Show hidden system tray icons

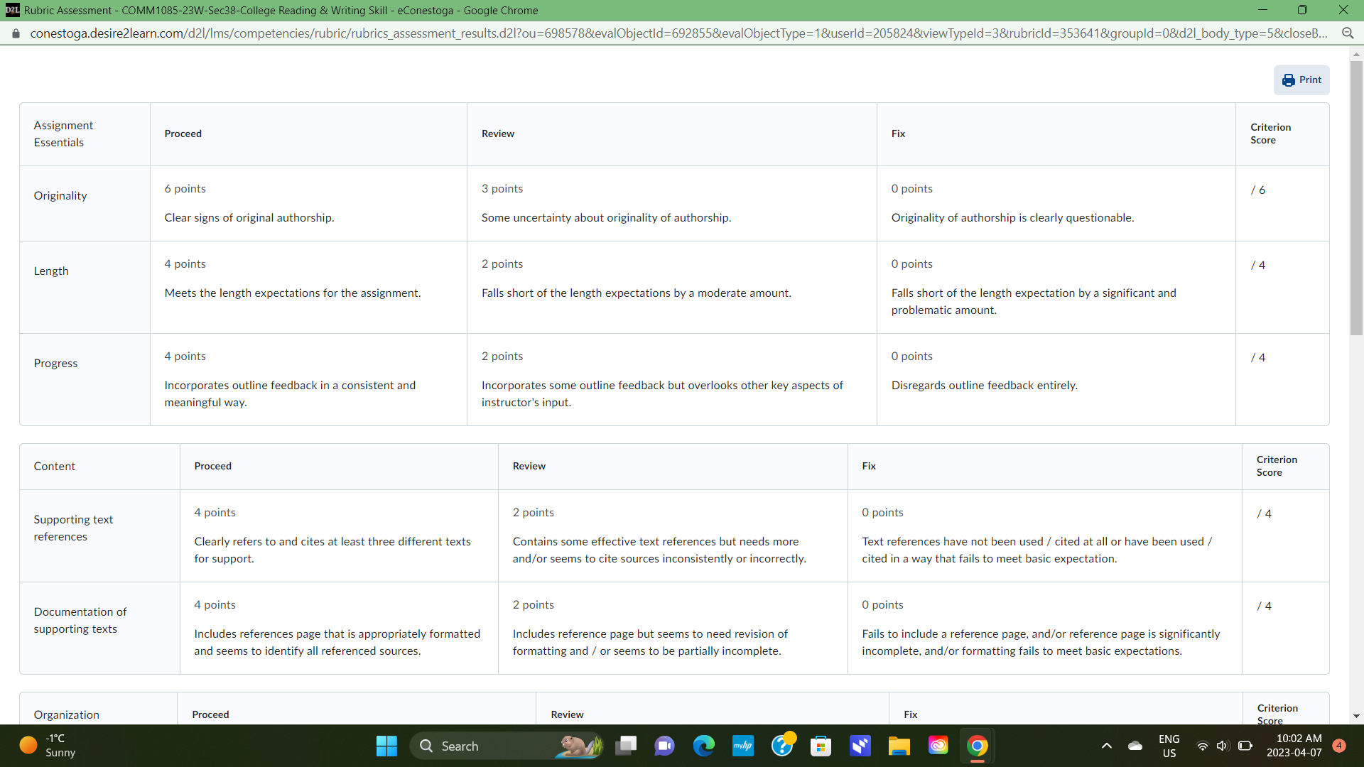[1106, 746]
